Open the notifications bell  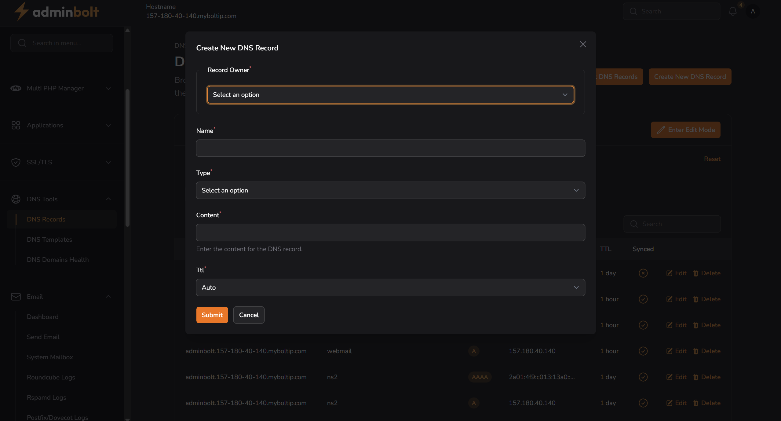pyautogui.click(x=732, y=11)
